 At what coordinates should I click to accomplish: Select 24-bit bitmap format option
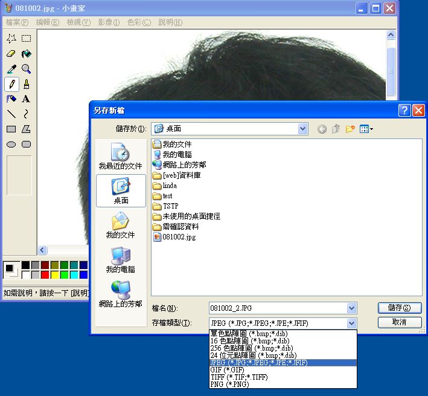(x=253, y=355)
